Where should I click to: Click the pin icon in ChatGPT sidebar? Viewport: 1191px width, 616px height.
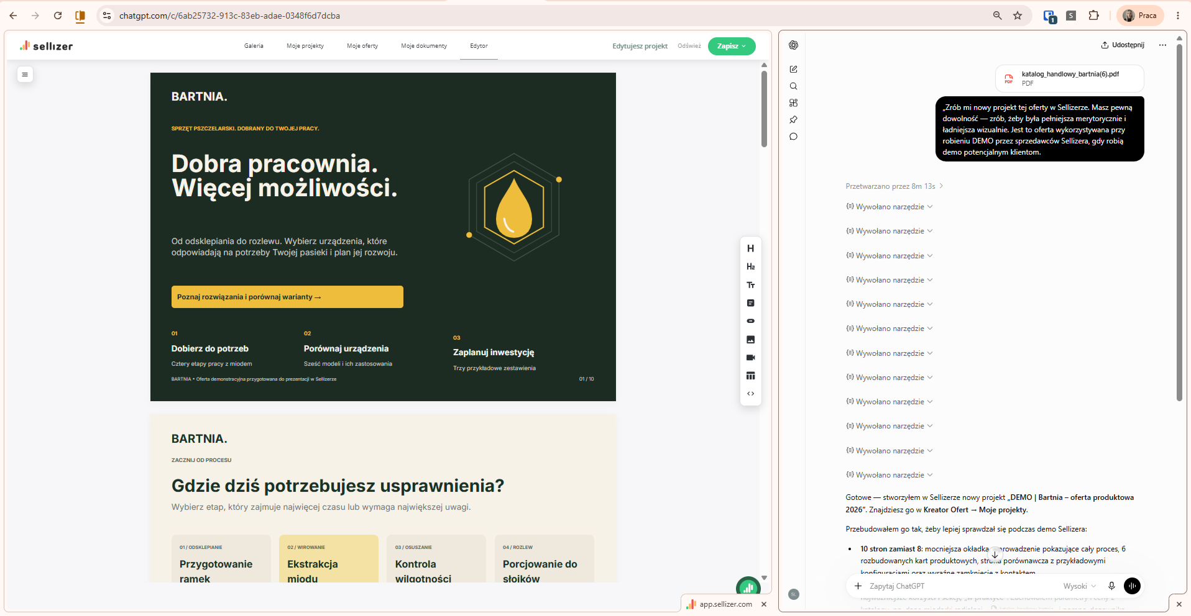[x=793, y=120]
